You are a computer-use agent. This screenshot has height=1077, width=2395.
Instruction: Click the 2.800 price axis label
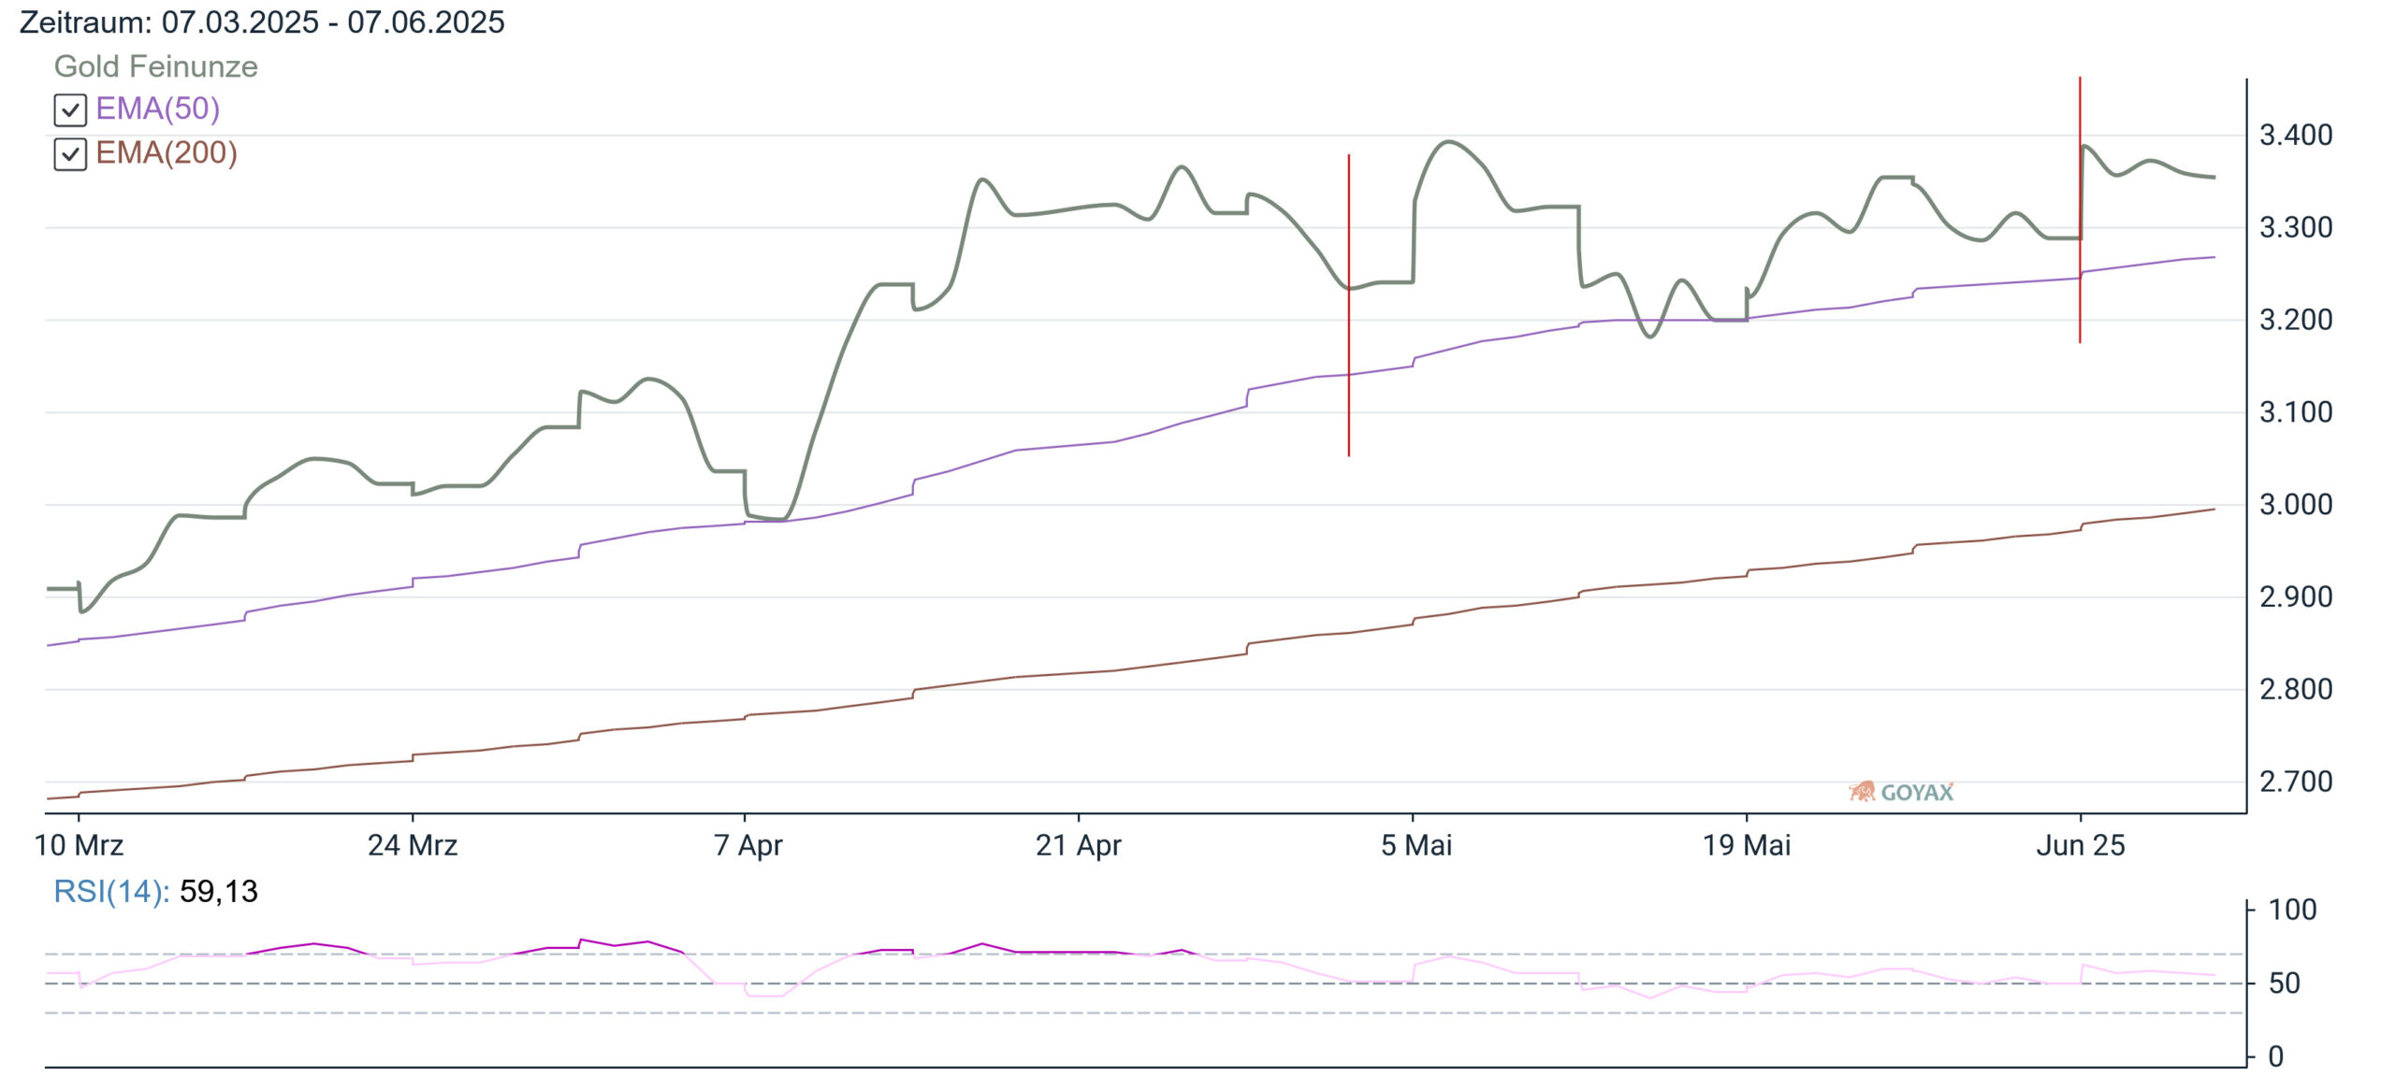[x=2296, y=689]
